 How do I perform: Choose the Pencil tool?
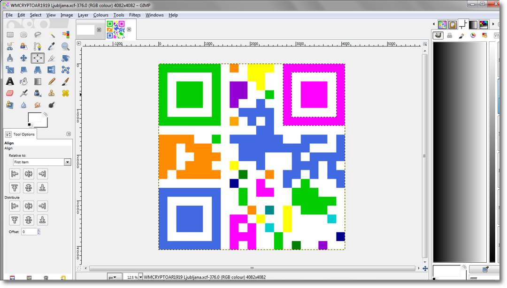[x=52, y=81]
